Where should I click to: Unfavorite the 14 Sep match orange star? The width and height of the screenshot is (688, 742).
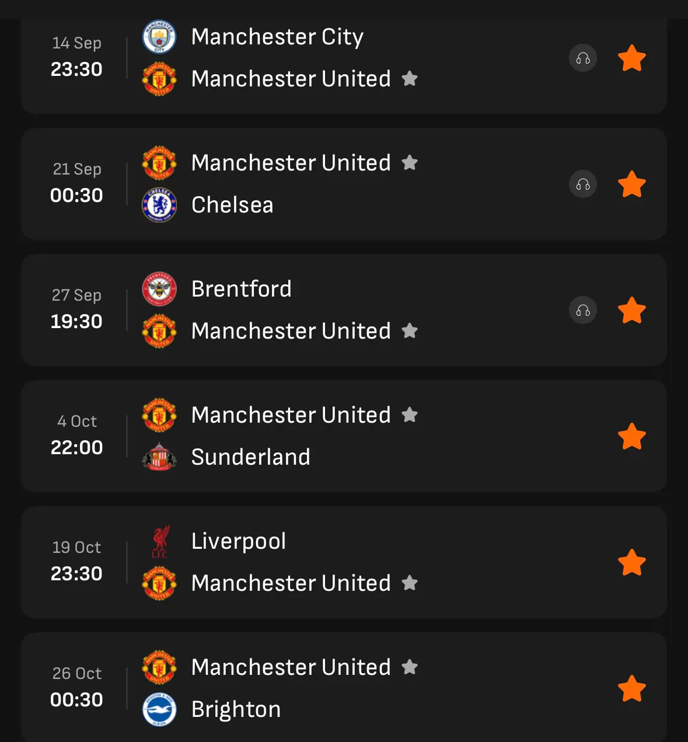632,58
